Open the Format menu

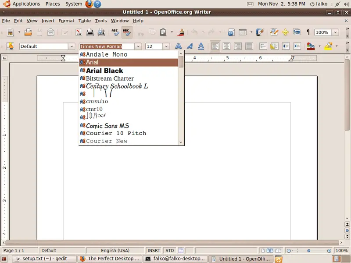coord(66,21)
